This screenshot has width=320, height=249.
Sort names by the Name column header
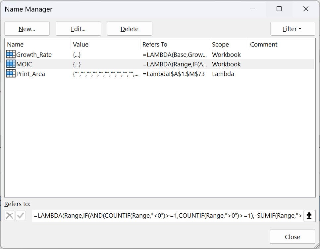pos(15,44)
